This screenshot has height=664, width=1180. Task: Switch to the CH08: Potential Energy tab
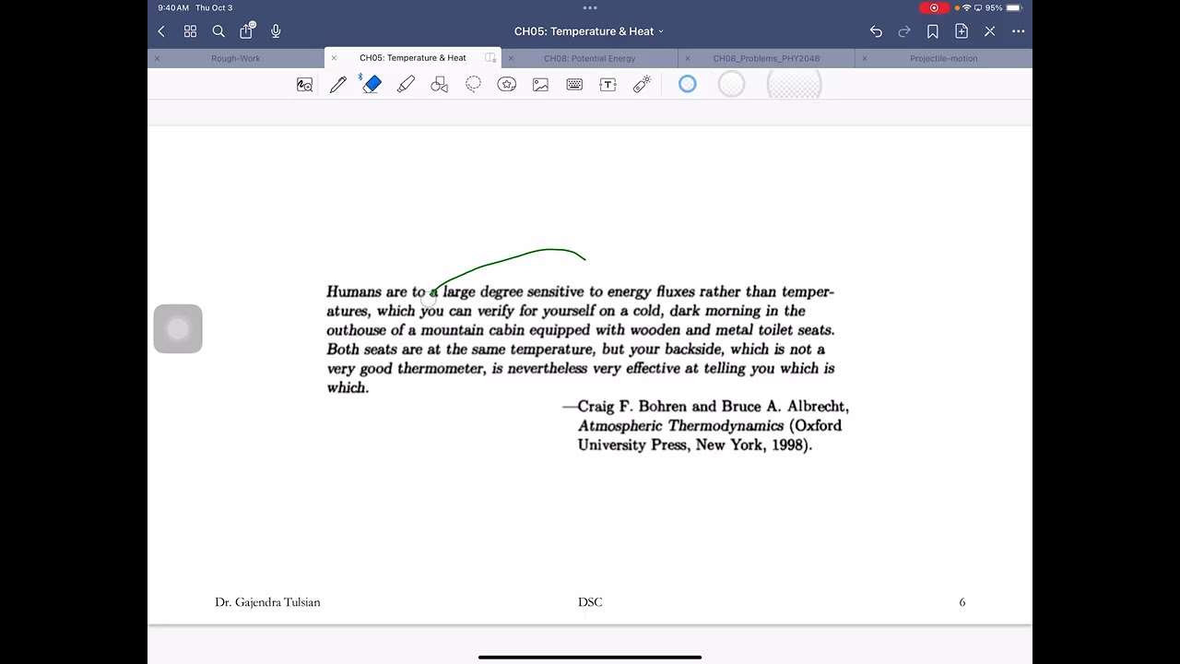coord(590,58)
